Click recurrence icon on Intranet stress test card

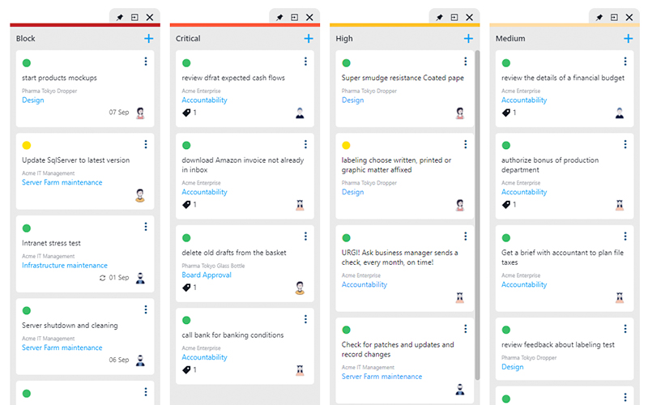pyautogui.click(x=102, y=278)
